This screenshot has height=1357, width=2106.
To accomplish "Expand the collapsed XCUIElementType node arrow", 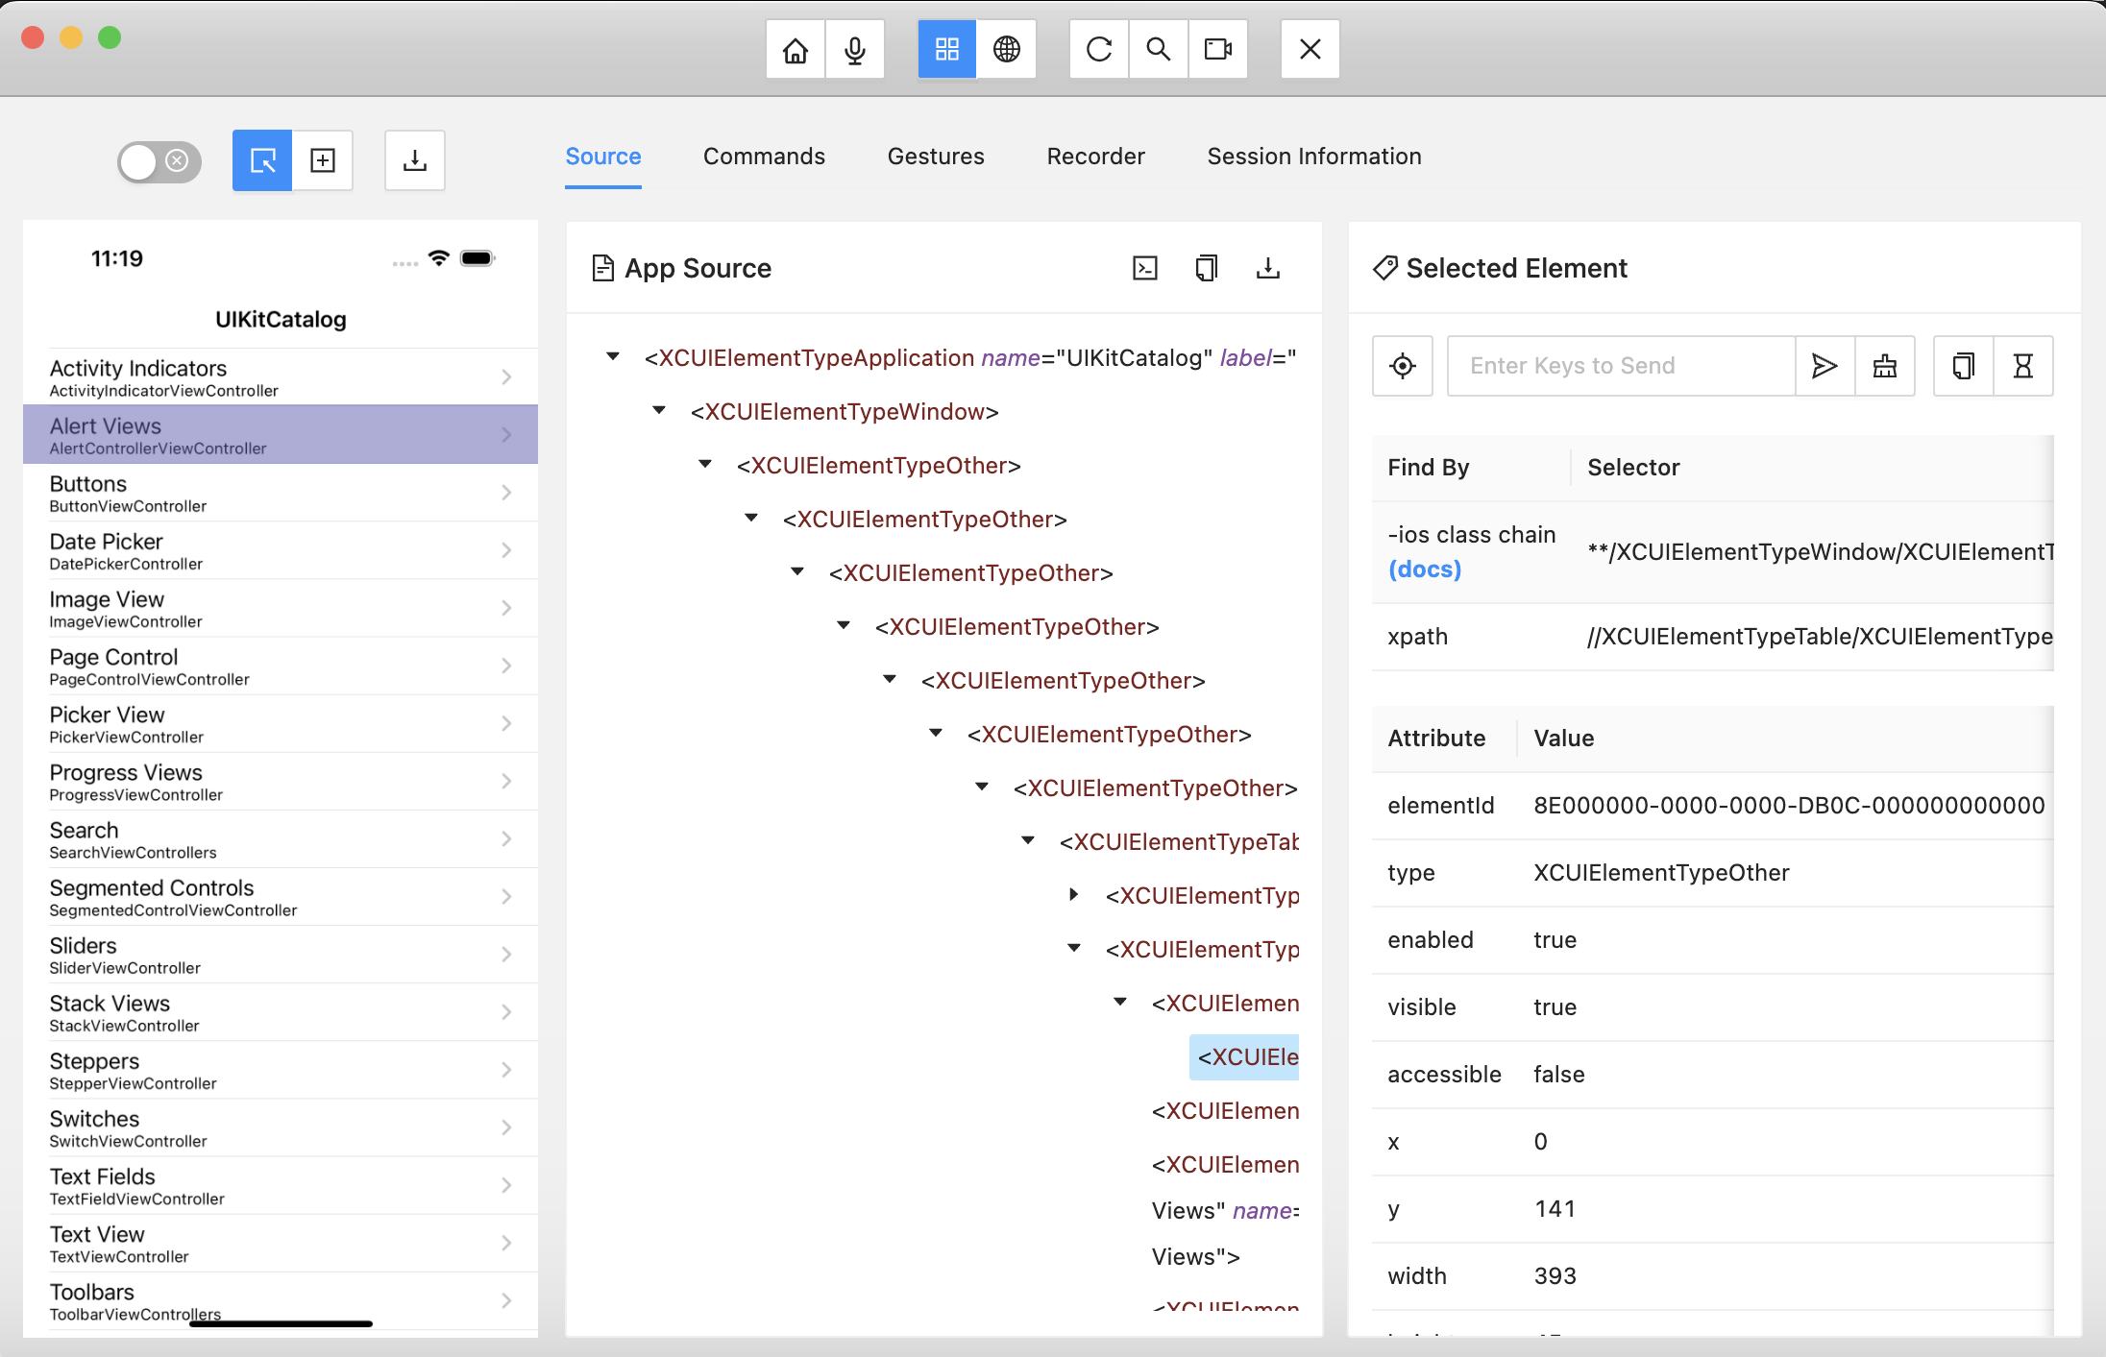I will pos(1074,895).
